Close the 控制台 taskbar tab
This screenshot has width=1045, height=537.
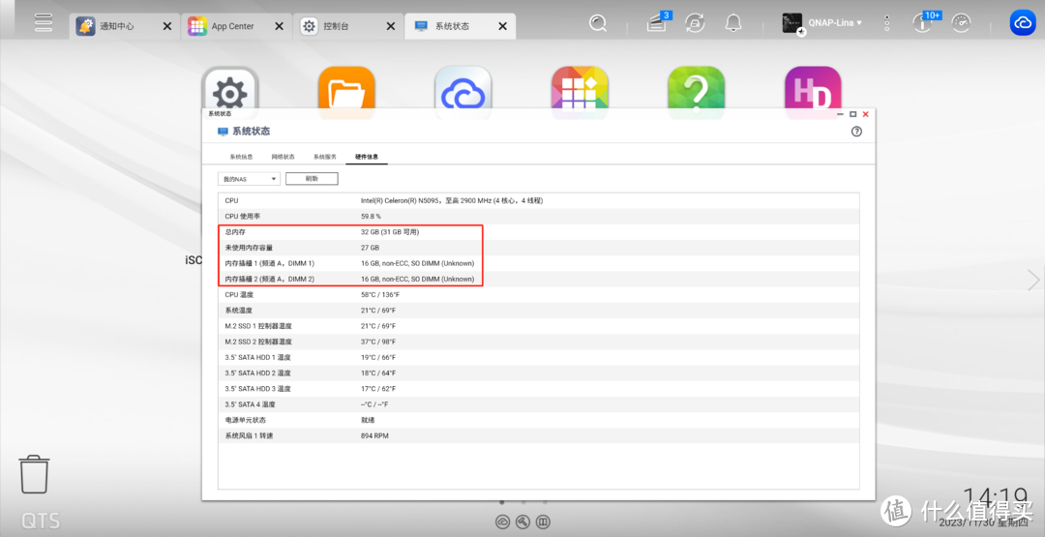(391, 27)
